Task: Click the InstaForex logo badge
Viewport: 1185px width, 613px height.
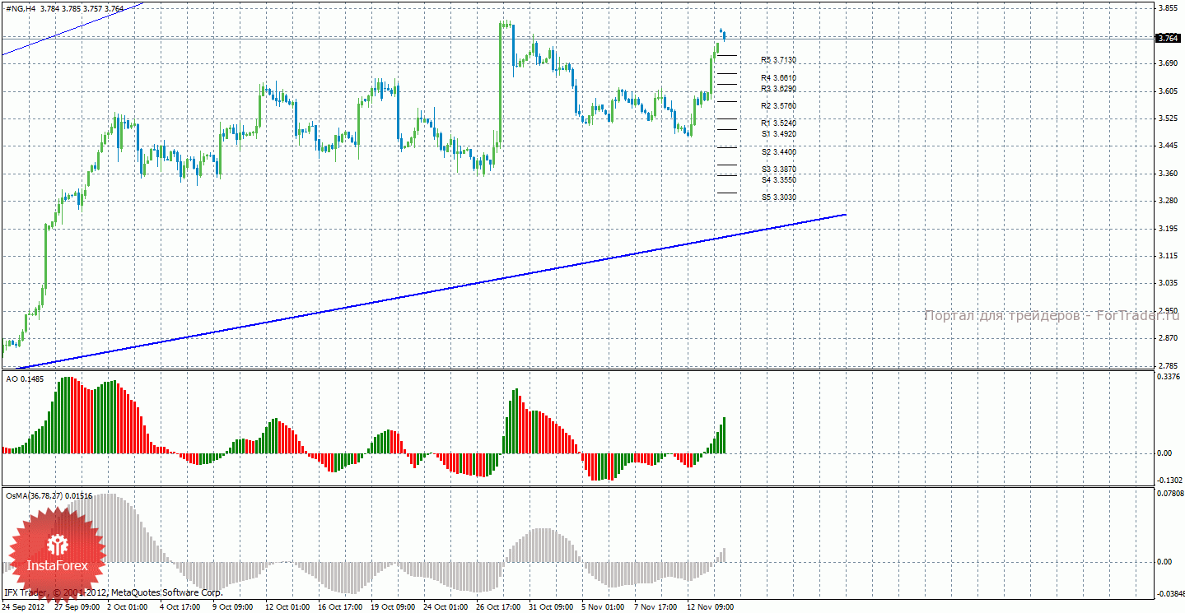Action: (x=56, y=551)
